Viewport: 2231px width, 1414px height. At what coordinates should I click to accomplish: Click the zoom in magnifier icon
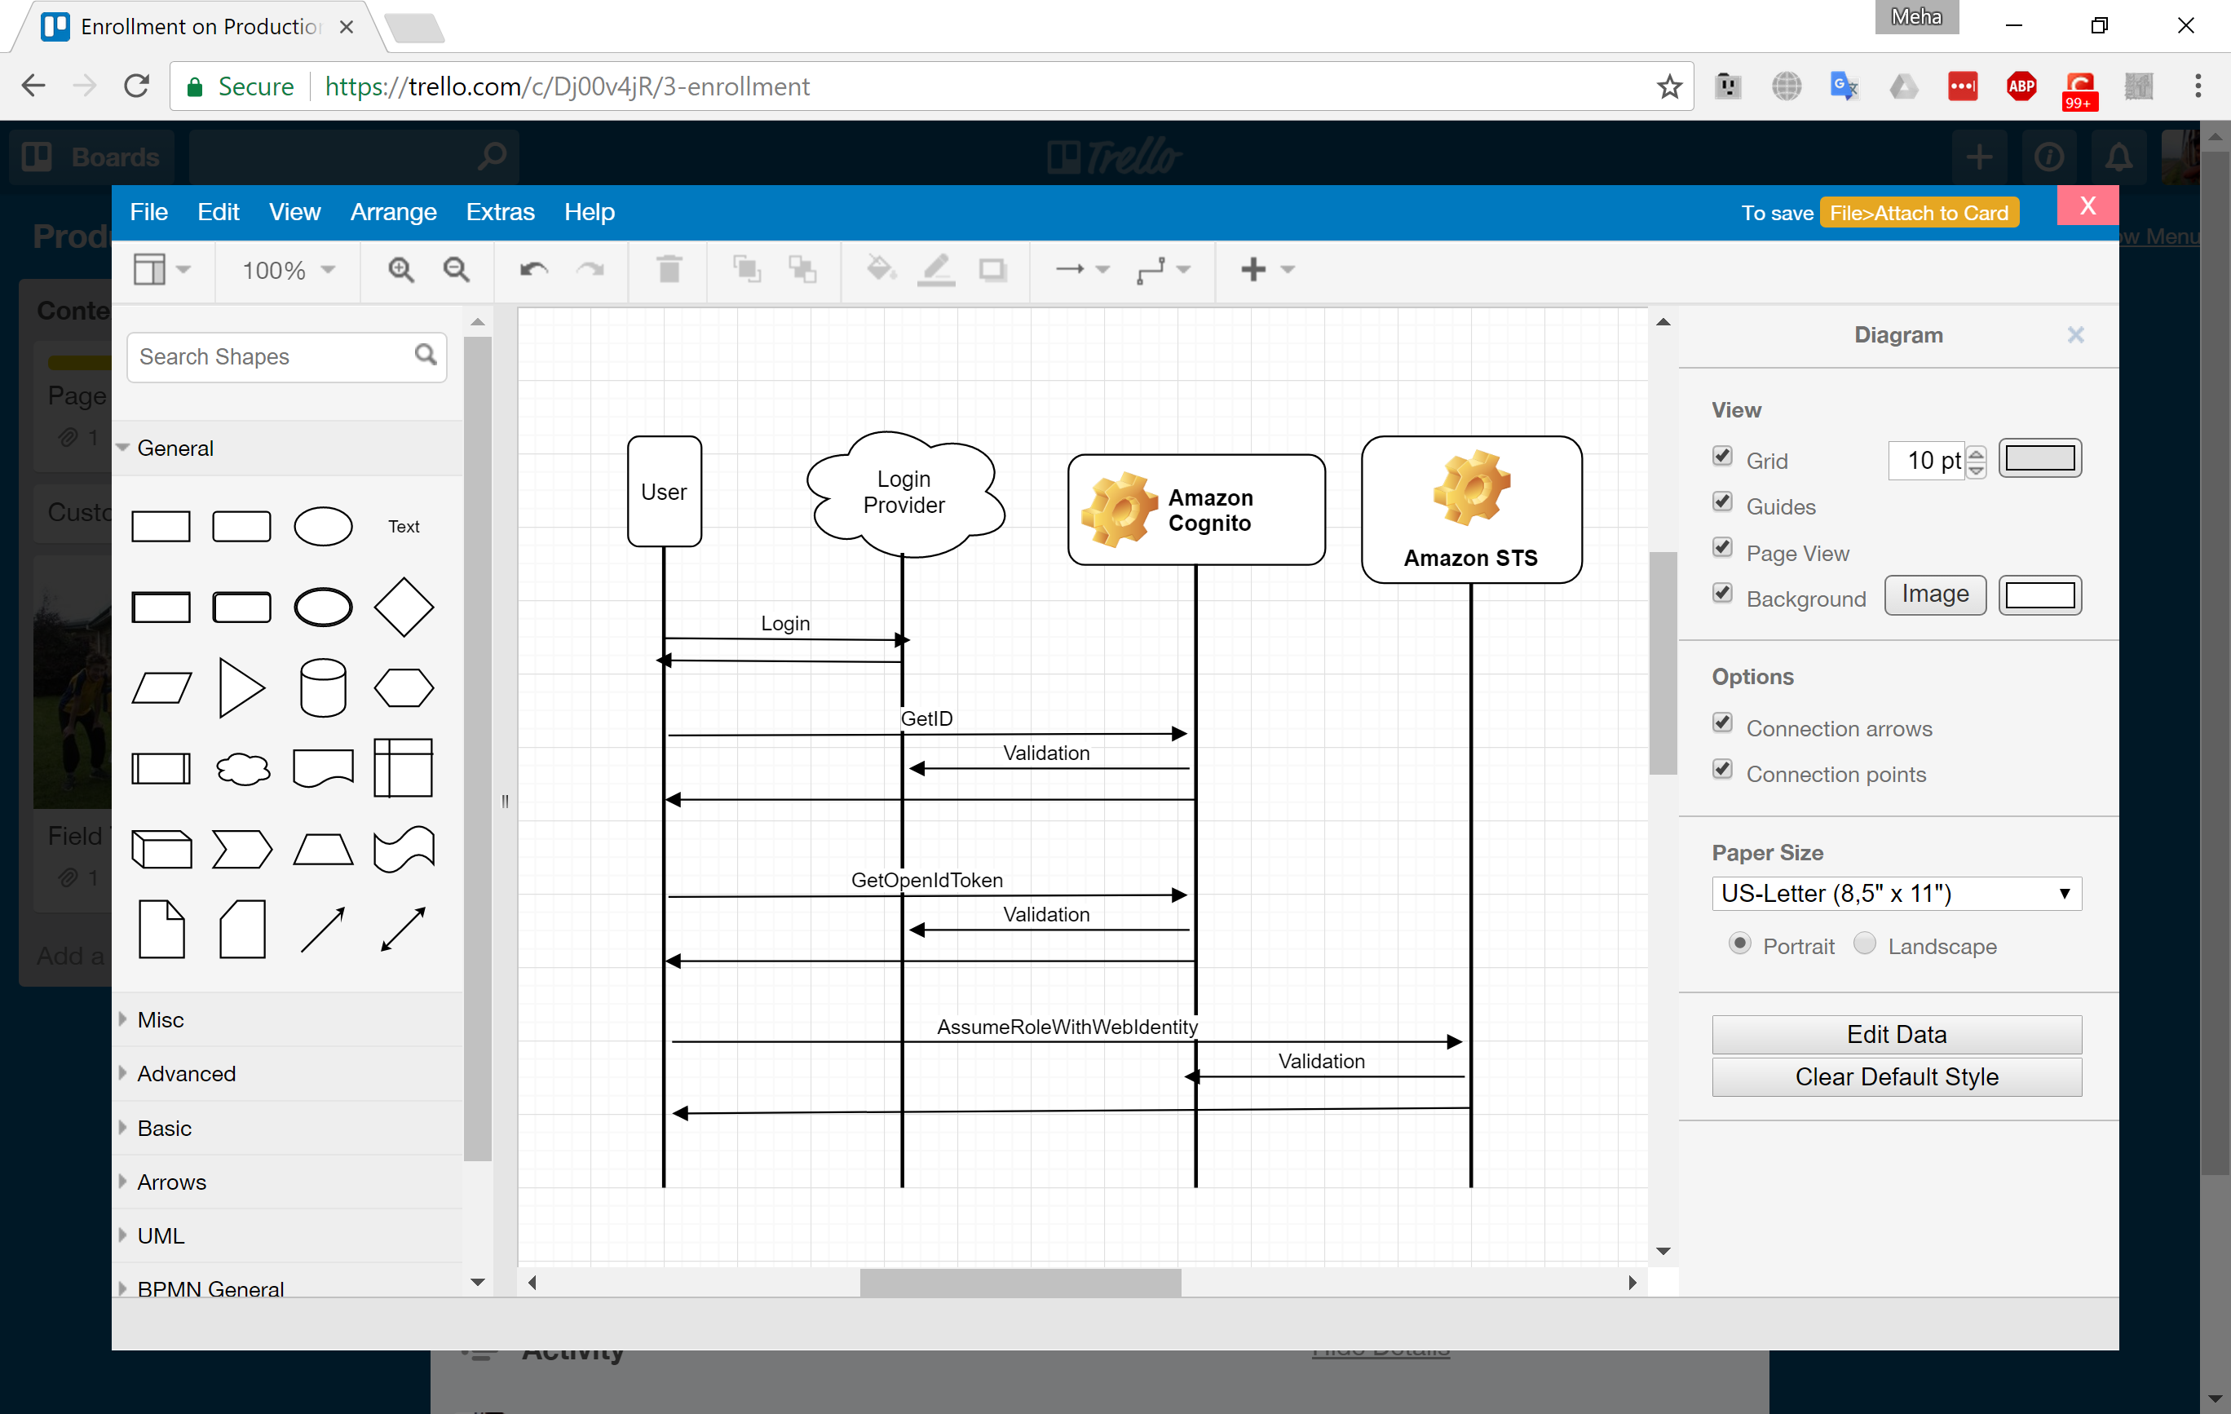click(x=400, y=270)
